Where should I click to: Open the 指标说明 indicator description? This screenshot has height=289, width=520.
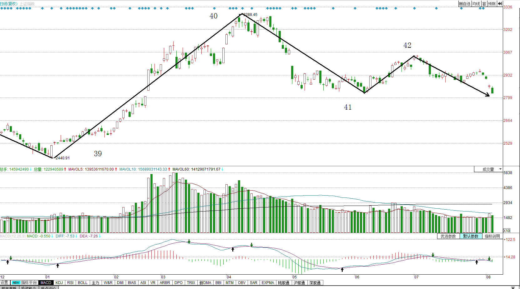[492, 236]
